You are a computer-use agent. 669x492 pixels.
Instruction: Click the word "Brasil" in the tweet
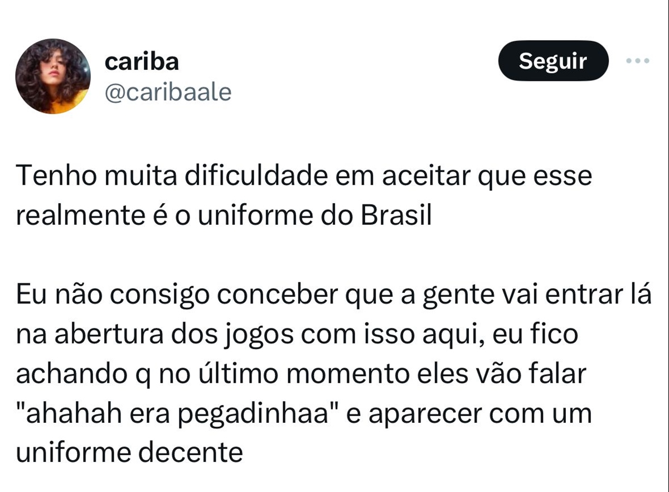pyautogui.click(x=397, y=216)
